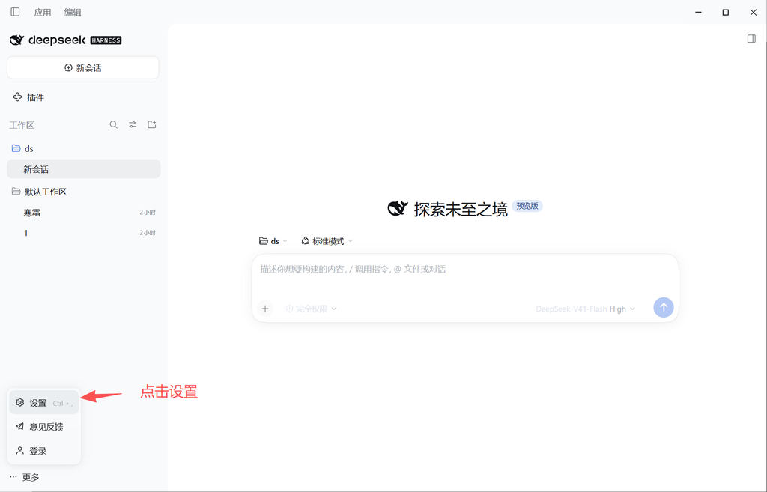Open workspace filter sliders icon

pyautogui.click(x=133, y=125)
